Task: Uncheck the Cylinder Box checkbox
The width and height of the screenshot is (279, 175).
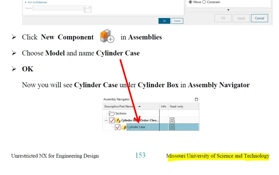Action: pyautogui.click(x=112, y=121)
